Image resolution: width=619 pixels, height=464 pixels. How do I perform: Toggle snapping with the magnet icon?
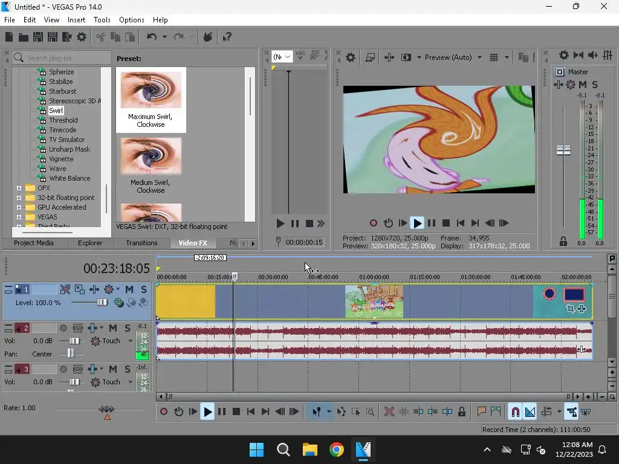[x=515, y=412]
